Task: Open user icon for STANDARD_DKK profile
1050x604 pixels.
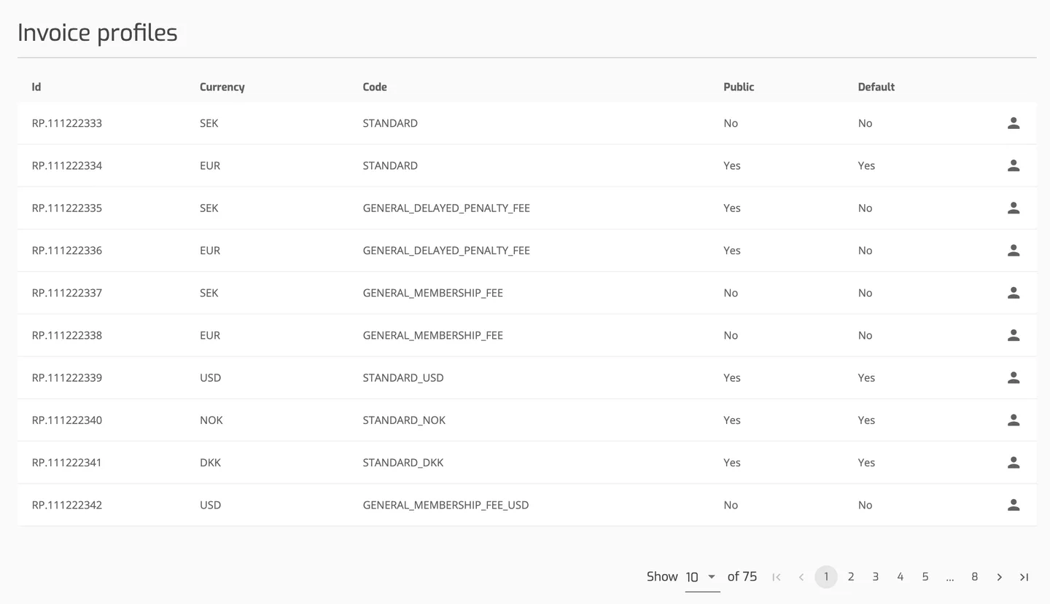Action: tap(1013, 462)
